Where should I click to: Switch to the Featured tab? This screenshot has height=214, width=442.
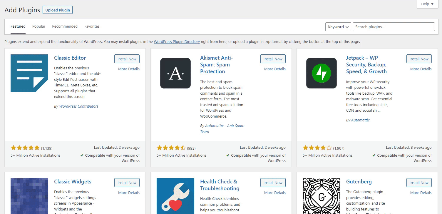(x=18, y=26)
